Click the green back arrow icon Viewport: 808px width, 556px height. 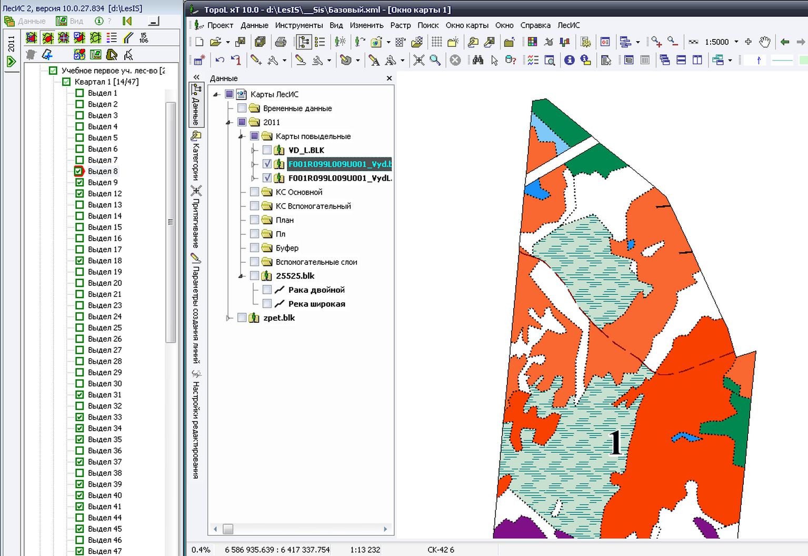(x=785, y=42)
